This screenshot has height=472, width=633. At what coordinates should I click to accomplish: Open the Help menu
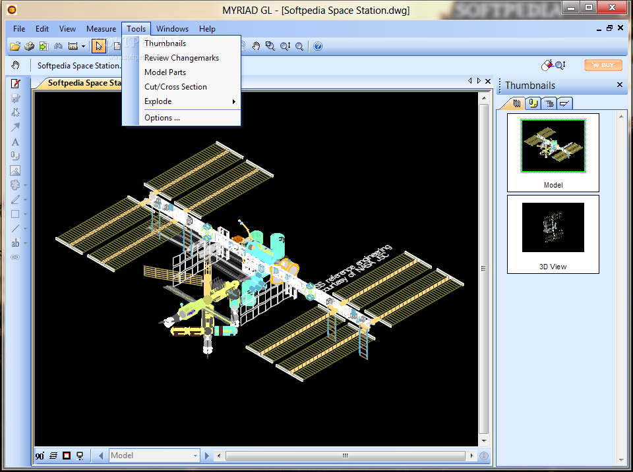pyautogui.click(x=207, y=29)
